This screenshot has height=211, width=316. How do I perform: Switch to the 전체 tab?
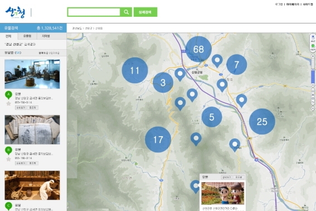pos(9,36)
